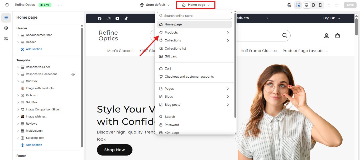The height and width of the screenshot is (160, 360).
Task: Select the Sections sidebar icon
Action: [6, 18]
